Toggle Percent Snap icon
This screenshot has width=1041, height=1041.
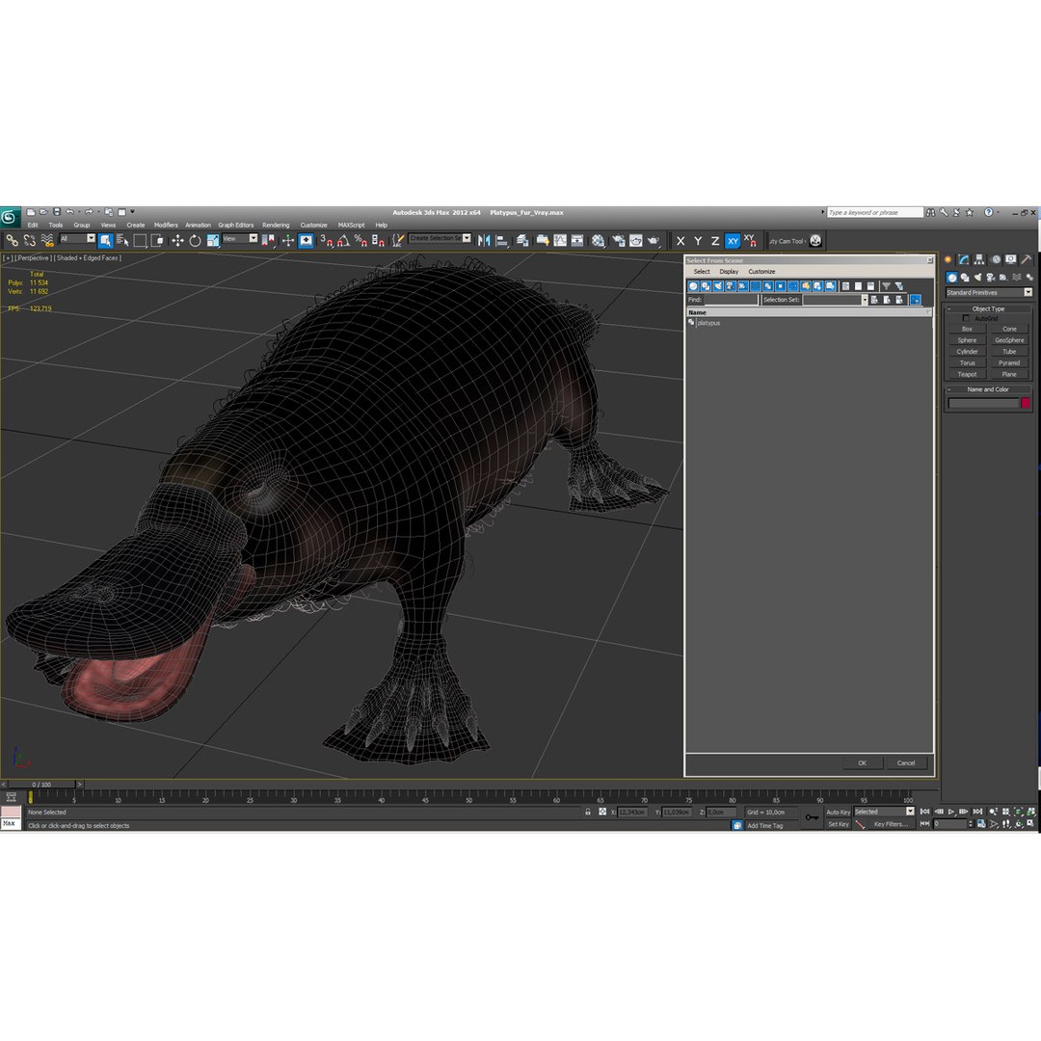pos(360,240)
